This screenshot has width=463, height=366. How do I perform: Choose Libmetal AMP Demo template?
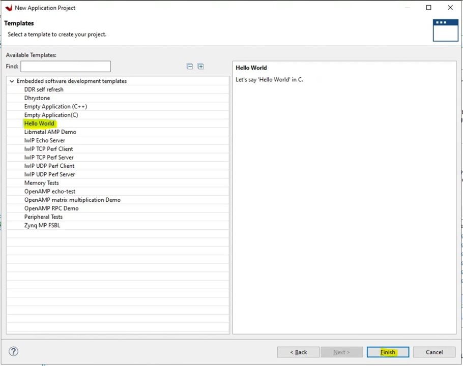(50, 132)
